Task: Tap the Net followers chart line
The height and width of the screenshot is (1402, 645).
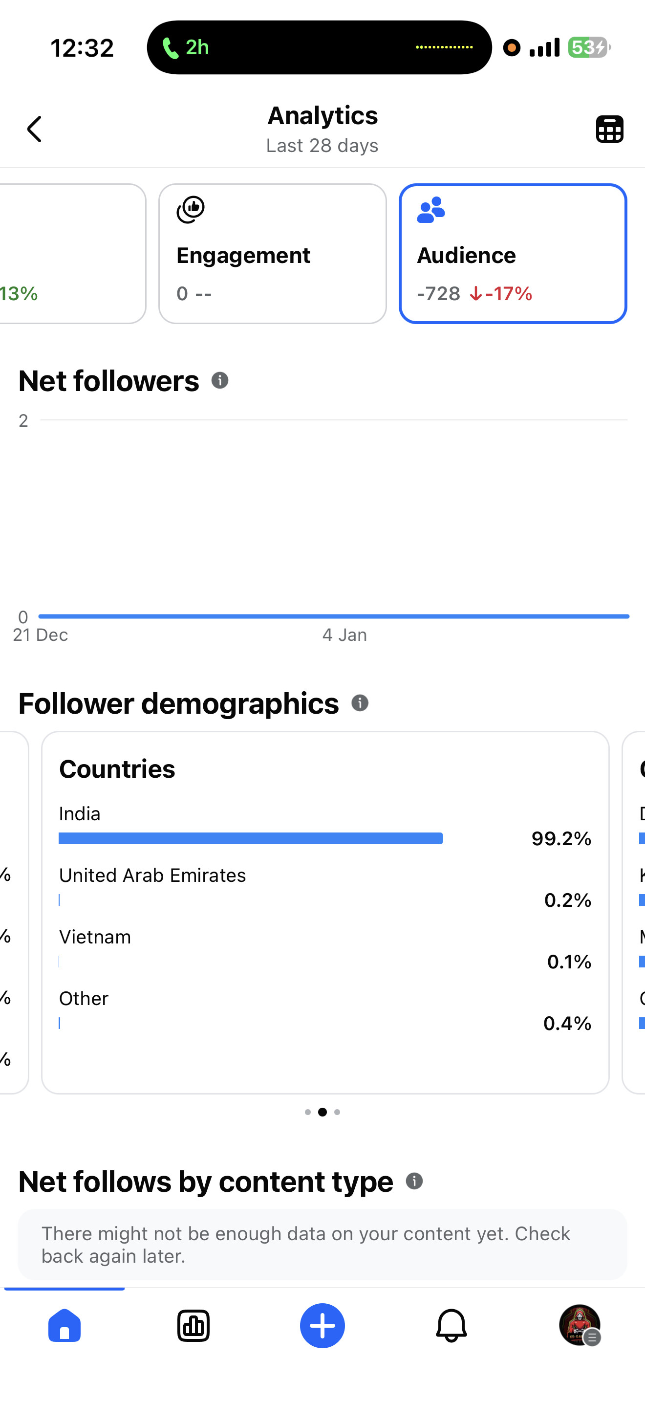Action: tap(333, 616)
